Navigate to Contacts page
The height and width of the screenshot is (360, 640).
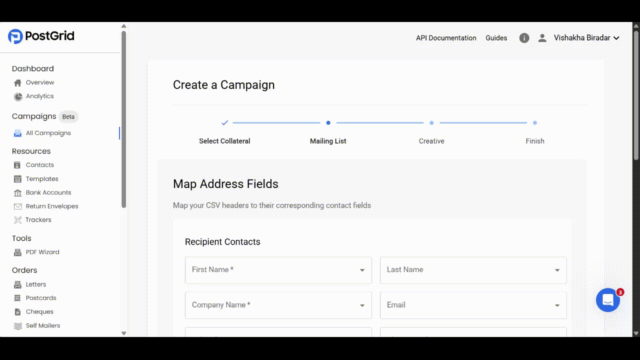coord(40,165)
